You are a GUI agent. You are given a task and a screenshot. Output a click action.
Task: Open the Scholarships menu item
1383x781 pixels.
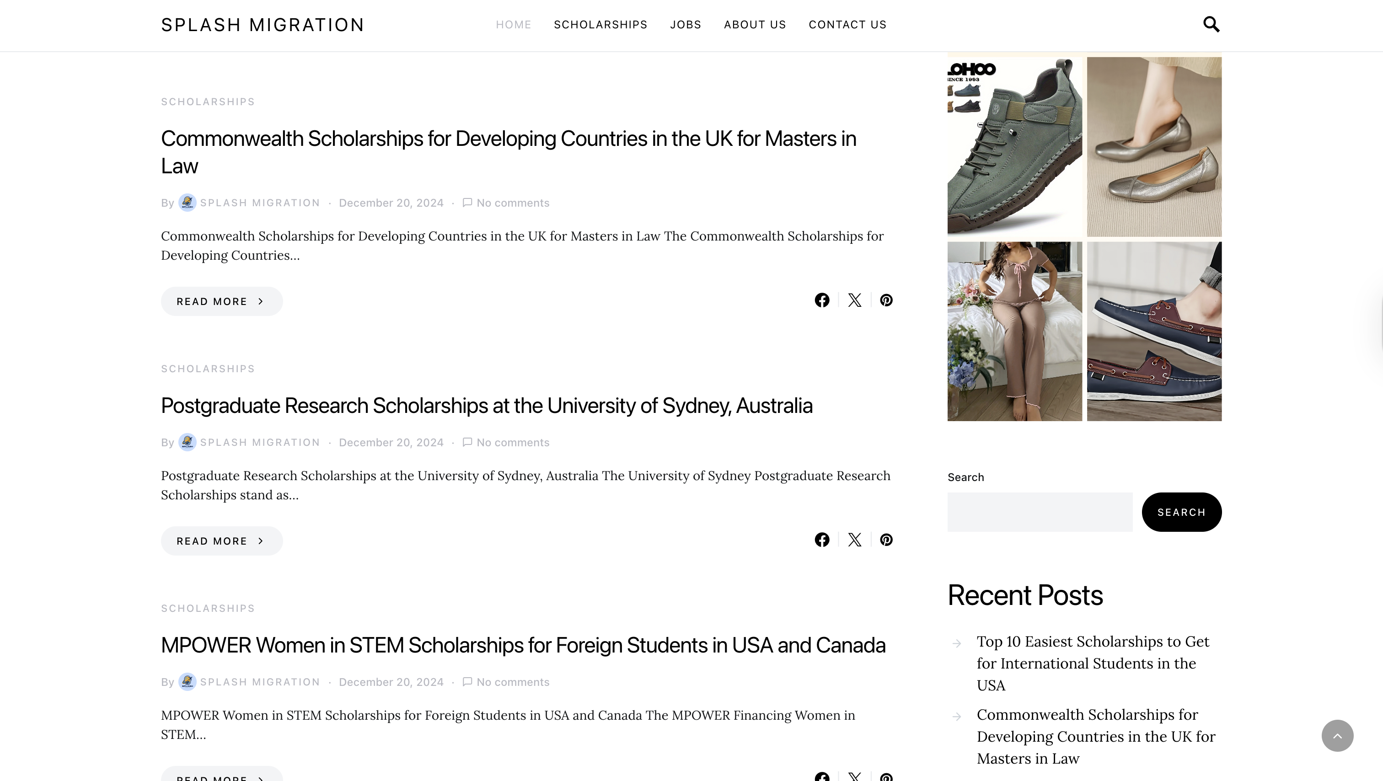(x=600, y=25)
